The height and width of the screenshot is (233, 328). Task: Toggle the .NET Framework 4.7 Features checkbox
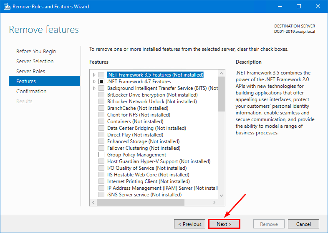tap(101, 82)
